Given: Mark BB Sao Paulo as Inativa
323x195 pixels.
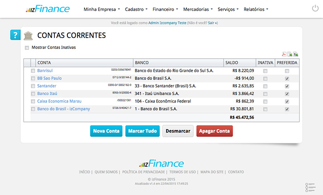Looking at the screenshot, I should [265, 79].
